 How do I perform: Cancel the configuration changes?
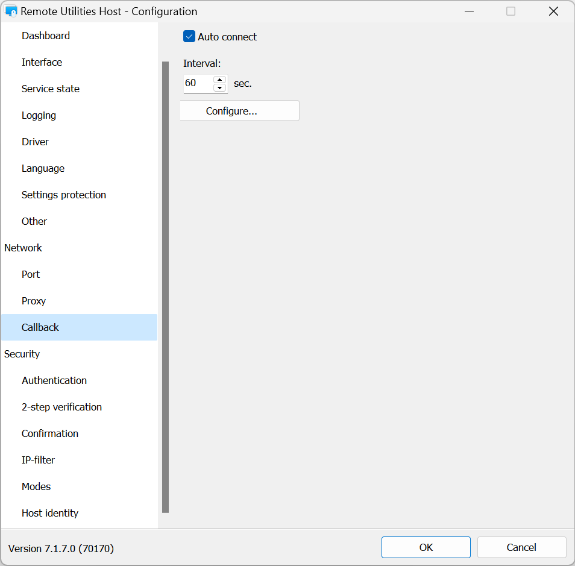(521, 547)
